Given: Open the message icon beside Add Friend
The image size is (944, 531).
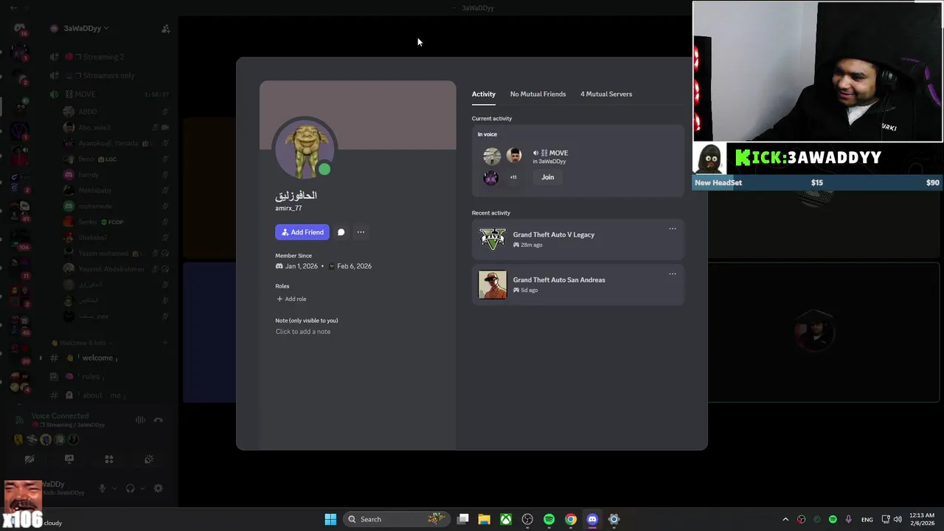Looking at the screenshot, I should (x=341, y=232).
